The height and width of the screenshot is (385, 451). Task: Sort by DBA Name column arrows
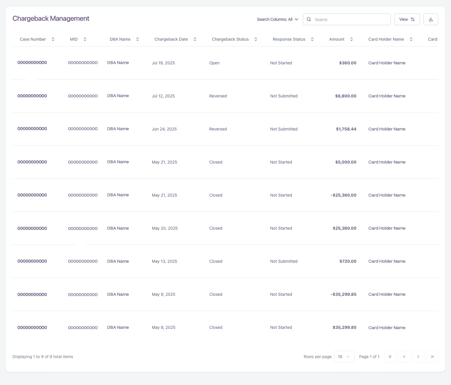point(138,39)
